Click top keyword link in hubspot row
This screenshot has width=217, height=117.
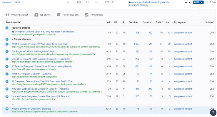[183, 59]
